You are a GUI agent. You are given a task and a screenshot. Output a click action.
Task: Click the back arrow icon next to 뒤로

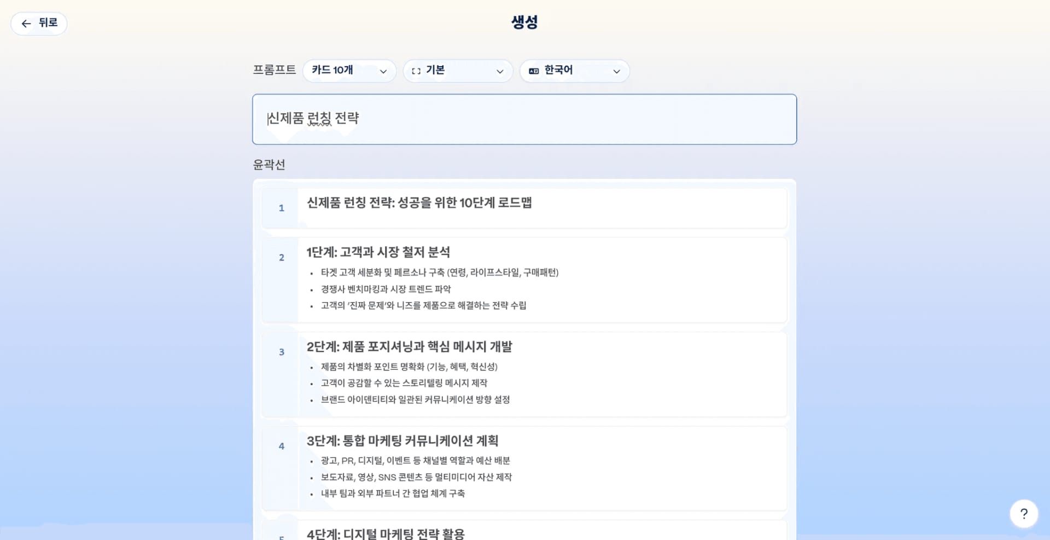click(x=25, y=24)
